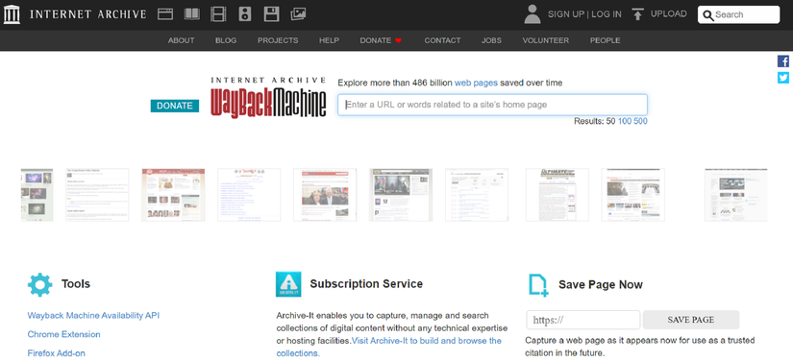Click the Save Page Now heading

click(x=601, y=285)
